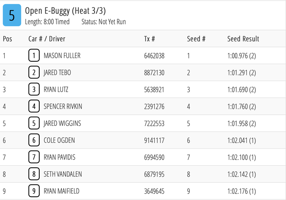Click car number 1 badge icon
The height and width of the screenshot is (200, 286).
[34, 56]
